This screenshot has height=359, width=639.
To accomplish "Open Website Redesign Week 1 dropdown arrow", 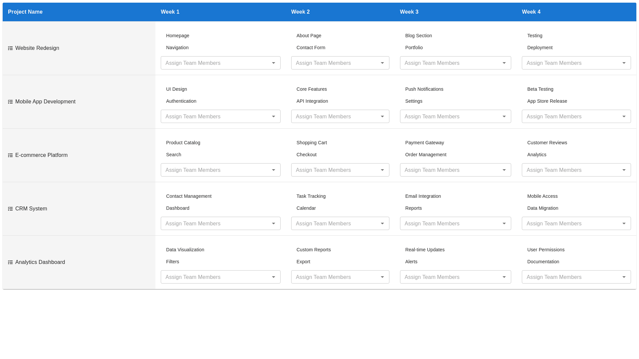I will pos(273,63).
